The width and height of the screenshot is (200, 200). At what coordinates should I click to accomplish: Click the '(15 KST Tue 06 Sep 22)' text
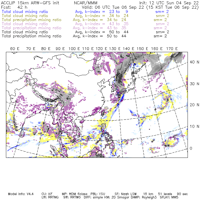[172, 7]
